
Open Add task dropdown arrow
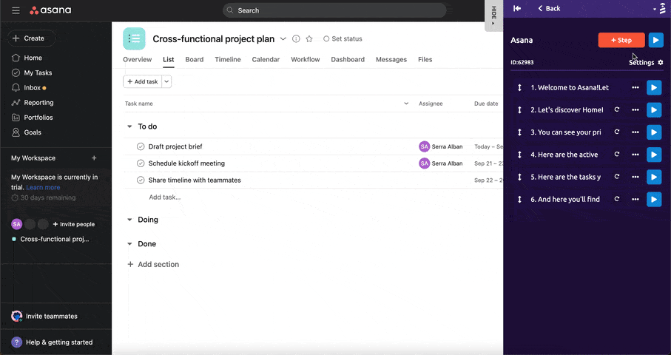tap(166, 81)
